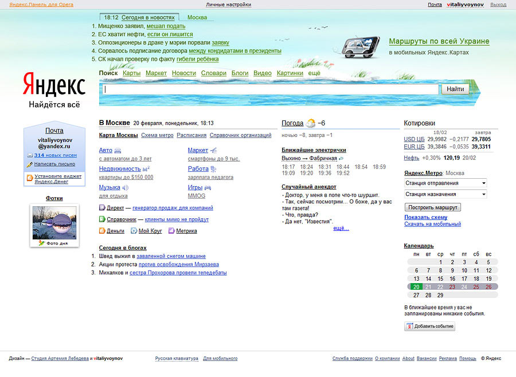Click the green Справочник service icon

pos(102,219)
